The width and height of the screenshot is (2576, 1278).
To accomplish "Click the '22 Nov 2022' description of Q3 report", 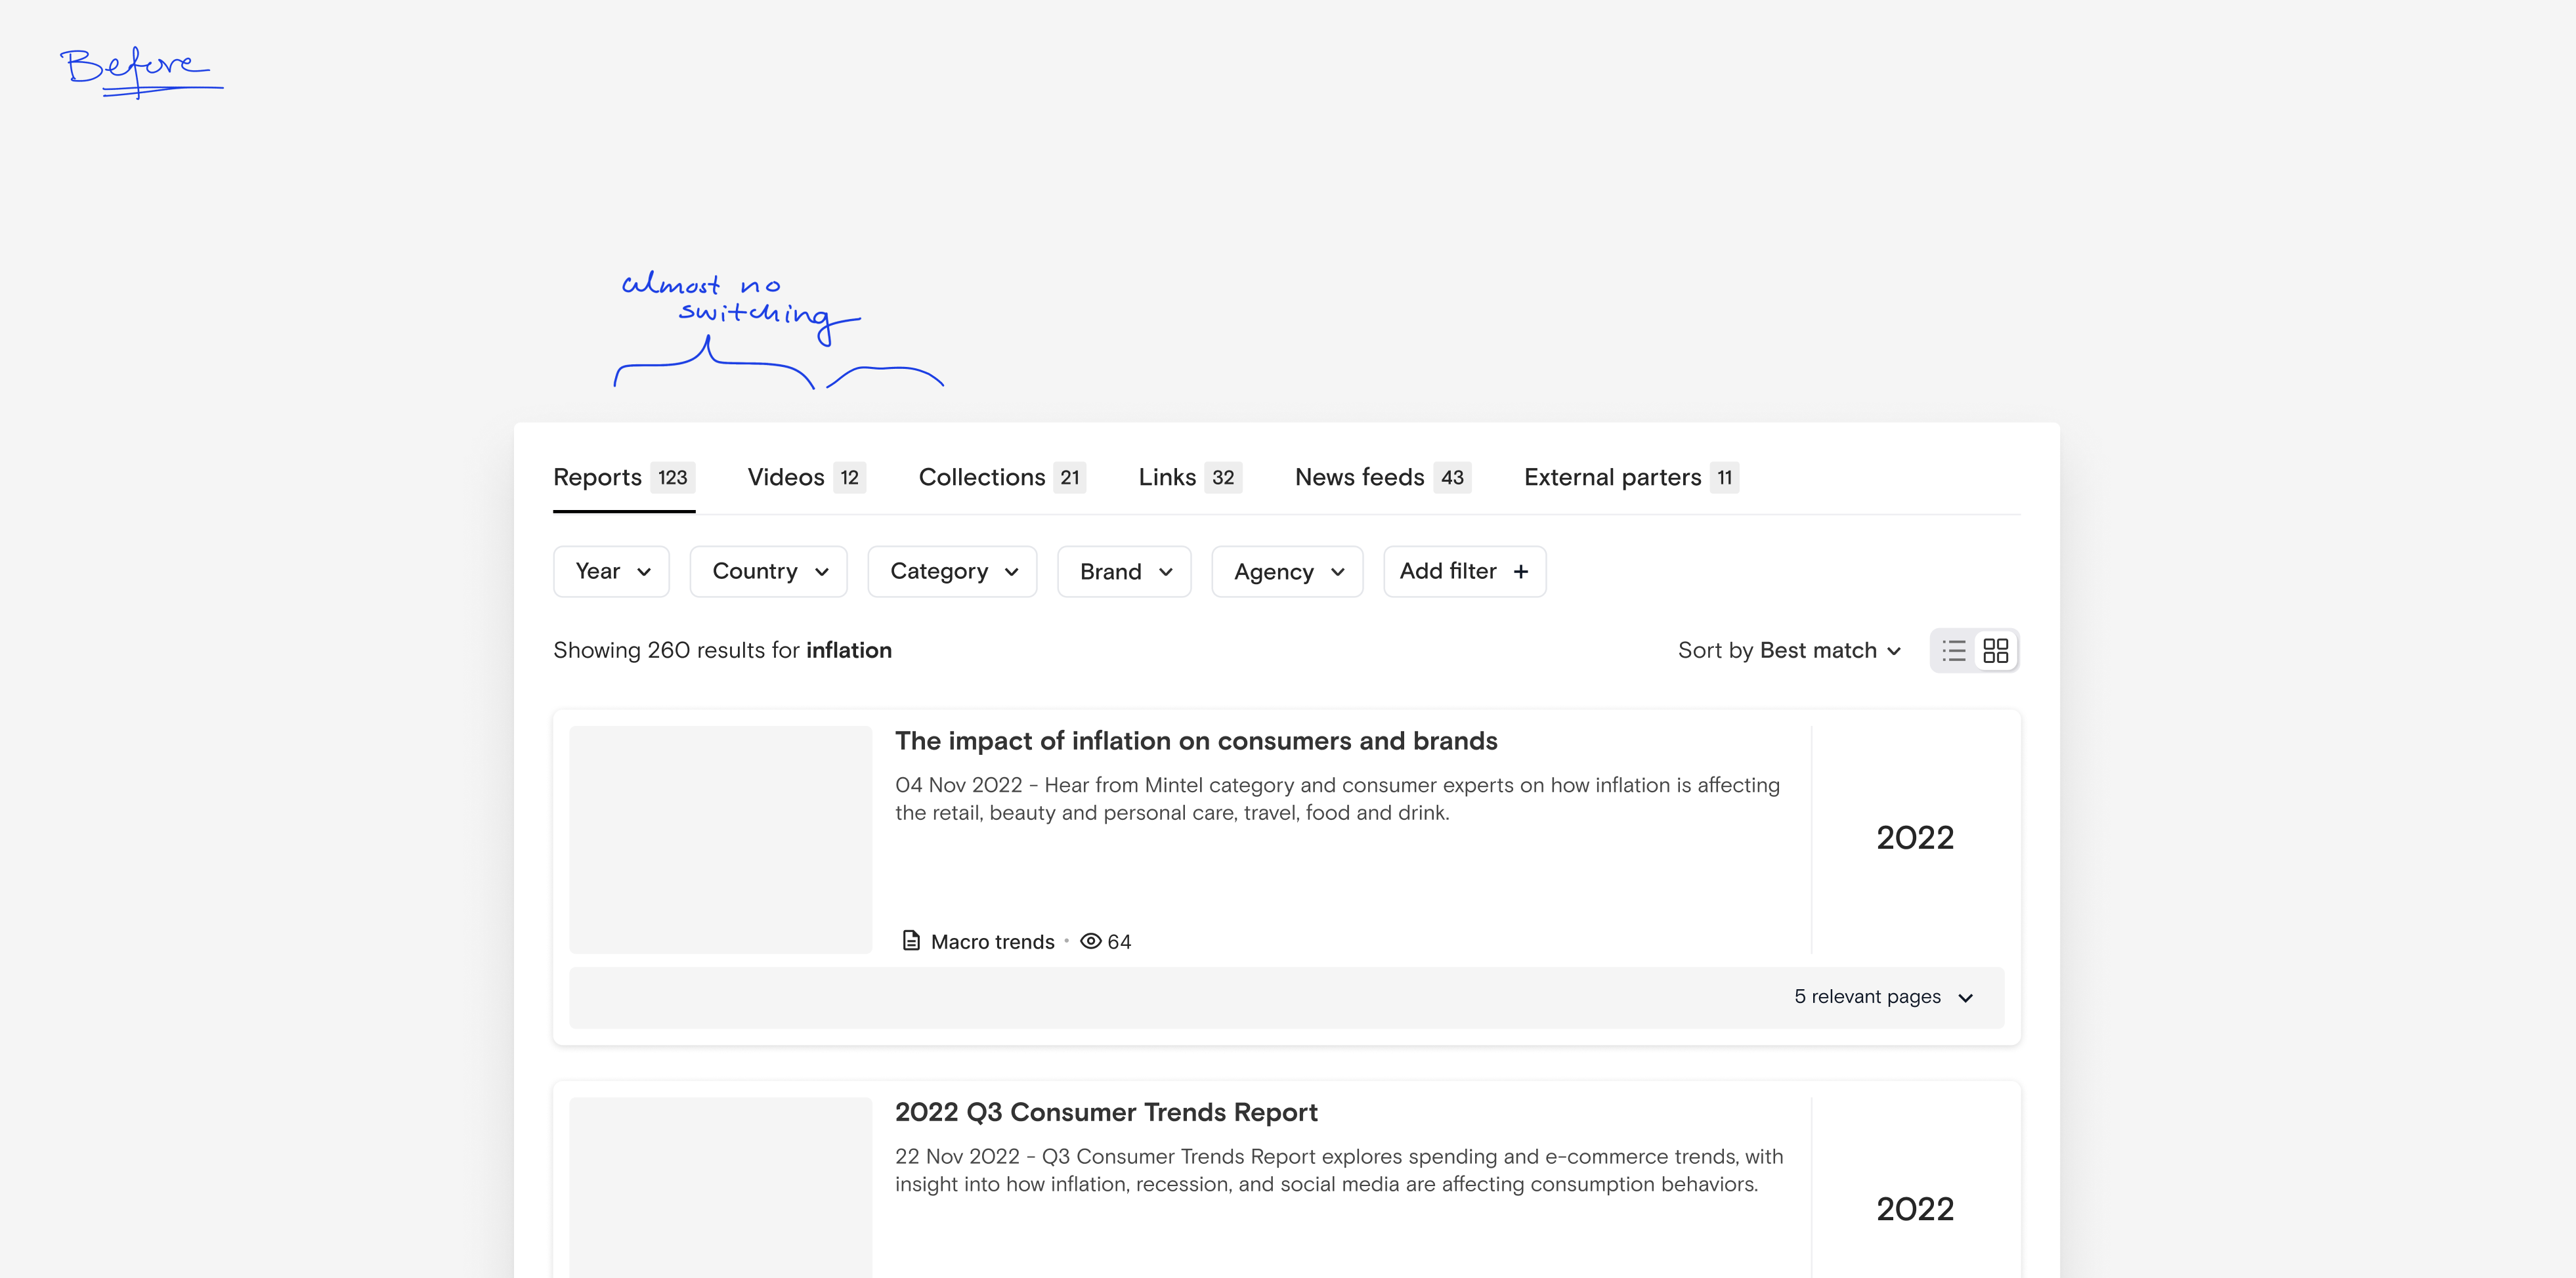I will pos(1339,1171).
